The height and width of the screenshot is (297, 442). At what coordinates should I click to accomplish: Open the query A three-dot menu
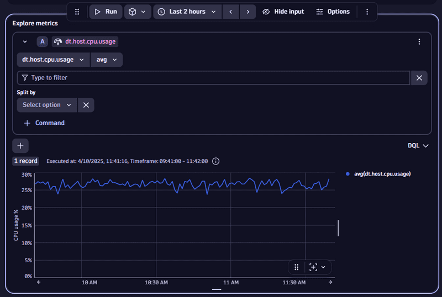pyautogui.click(x=419, y=42)
